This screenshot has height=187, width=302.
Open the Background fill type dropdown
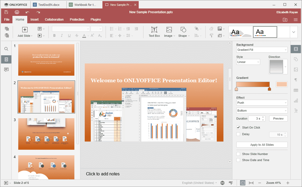point(262,50)
